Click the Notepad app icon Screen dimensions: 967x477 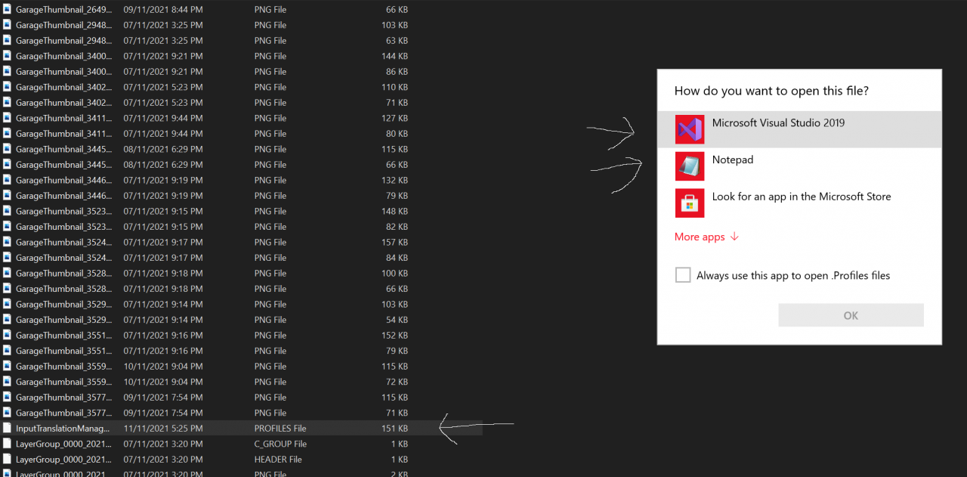coord(690,166)
